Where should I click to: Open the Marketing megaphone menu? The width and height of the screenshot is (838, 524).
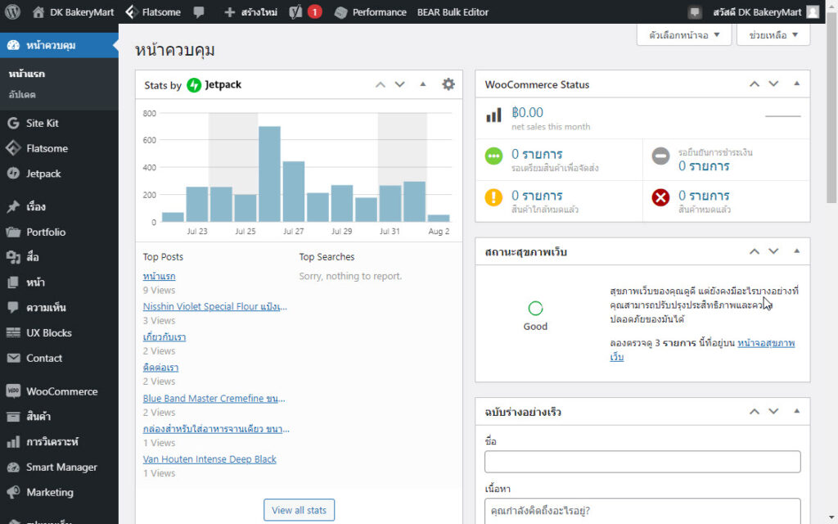pos(12,492)
